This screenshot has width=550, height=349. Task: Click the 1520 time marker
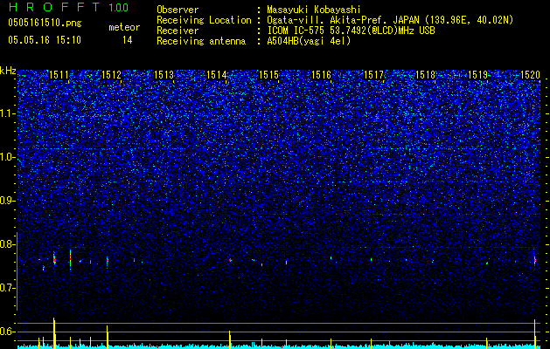tap(531, 74)
